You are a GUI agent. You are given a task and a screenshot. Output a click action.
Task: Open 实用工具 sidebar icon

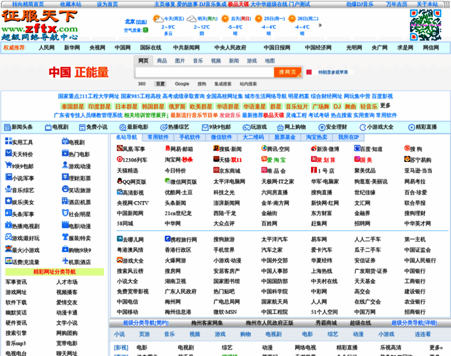click(x=8, y=141)
